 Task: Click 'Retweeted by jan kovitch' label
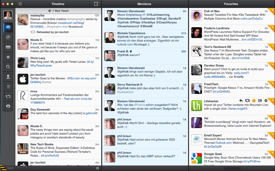click(53, 32)
